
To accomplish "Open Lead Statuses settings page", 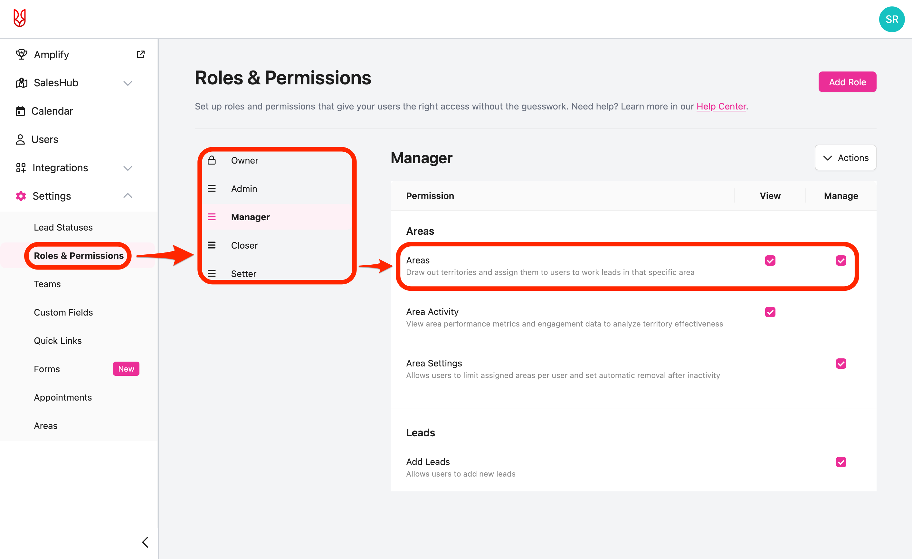I will pos(63,227).
